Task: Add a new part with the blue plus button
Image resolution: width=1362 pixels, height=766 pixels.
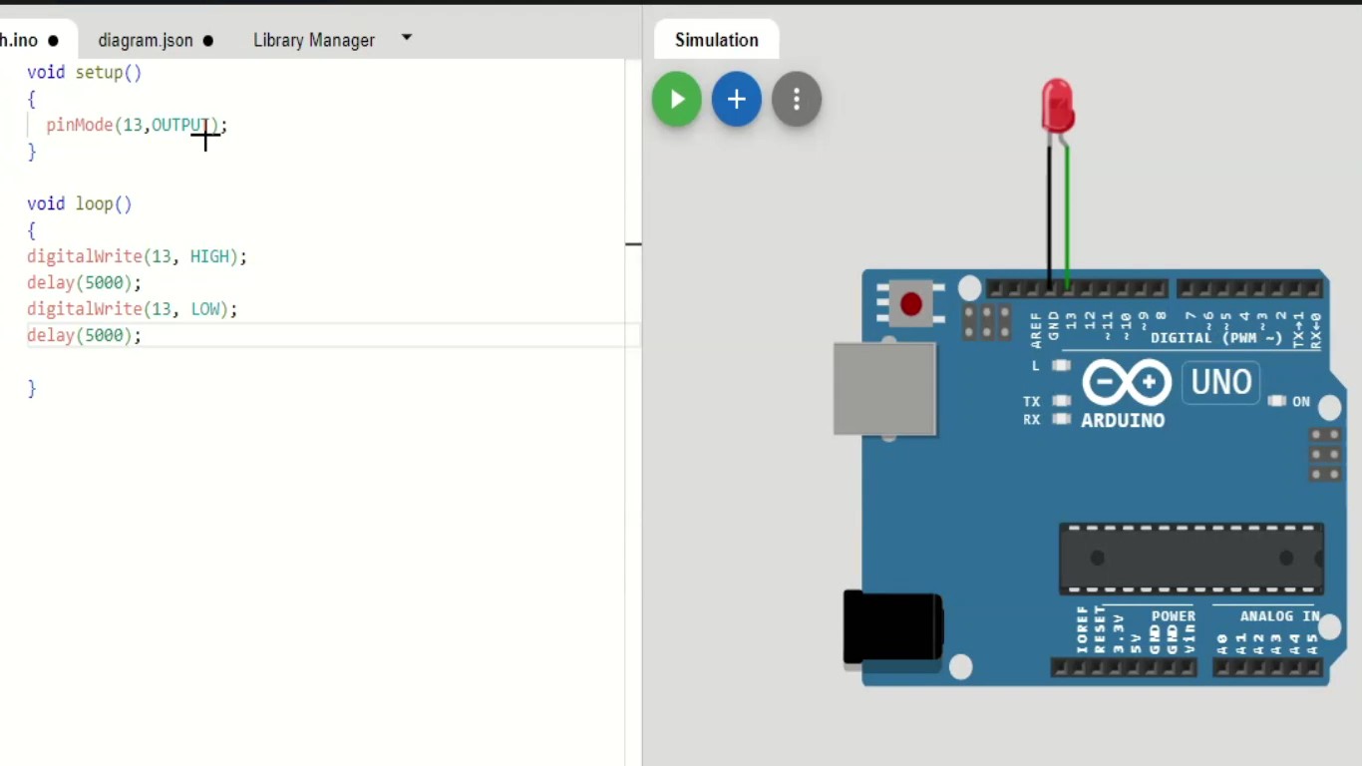Action: [x=737, y=100]
